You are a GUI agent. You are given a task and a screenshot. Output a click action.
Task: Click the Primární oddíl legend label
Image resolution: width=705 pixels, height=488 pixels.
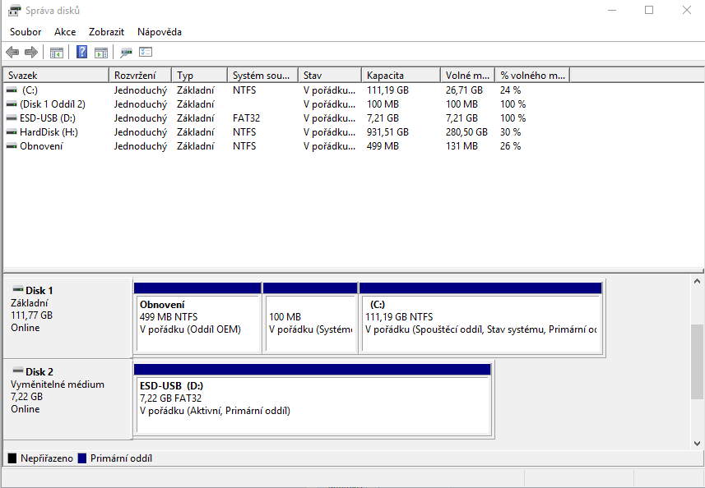coord(121,458)
